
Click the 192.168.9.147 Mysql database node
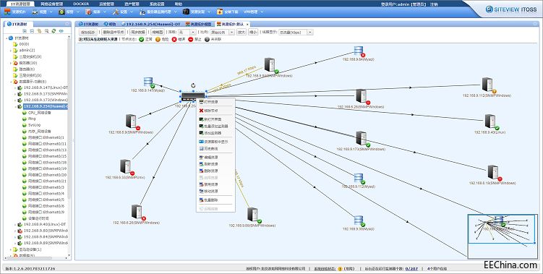[148, 82]
